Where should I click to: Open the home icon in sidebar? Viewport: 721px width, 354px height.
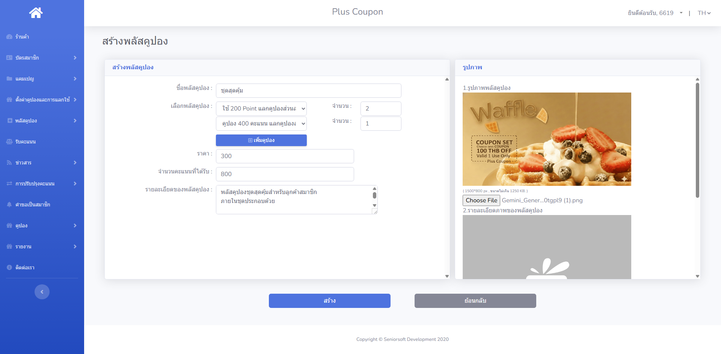(x=36, y=13)
